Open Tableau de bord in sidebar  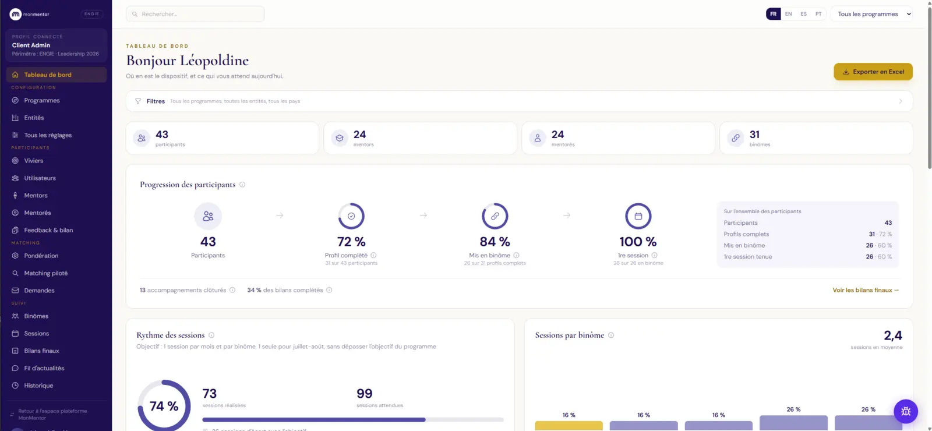[57, 75]
